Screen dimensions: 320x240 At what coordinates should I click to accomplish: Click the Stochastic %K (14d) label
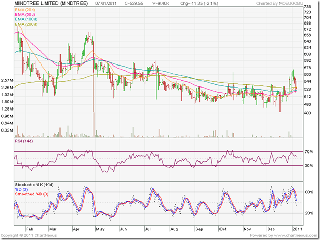(36, 183)
